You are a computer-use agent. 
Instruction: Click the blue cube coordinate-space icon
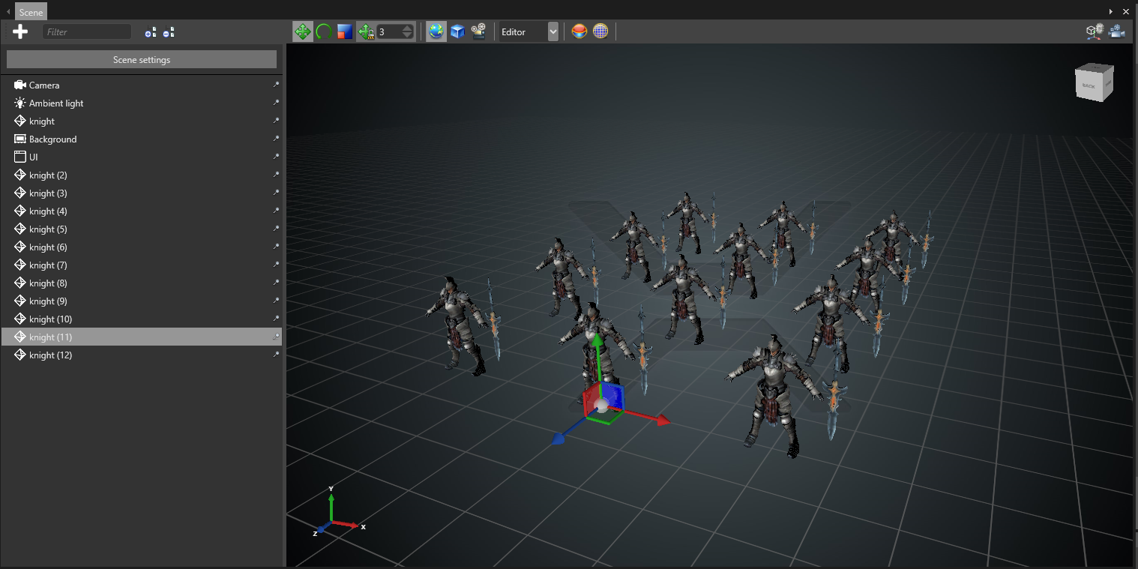pos(457,31)
